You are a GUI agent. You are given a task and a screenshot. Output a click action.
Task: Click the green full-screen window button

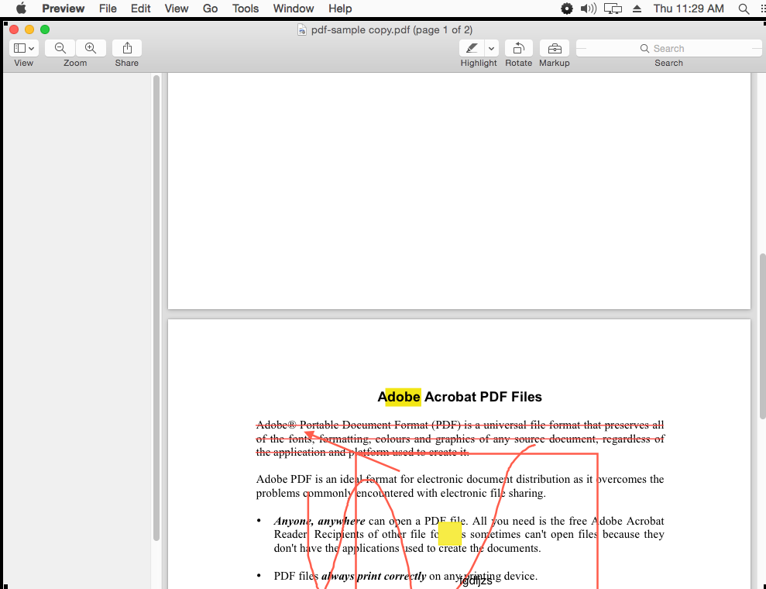tap(45, 29)
